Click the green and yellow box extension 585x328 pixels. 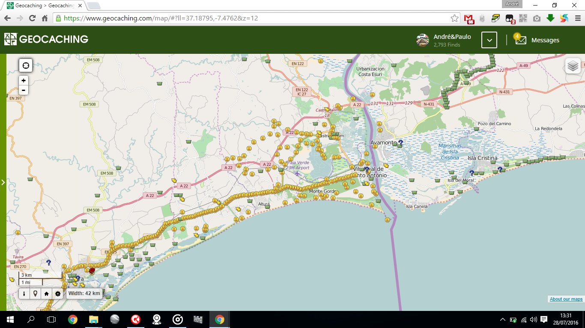[496, 18]
